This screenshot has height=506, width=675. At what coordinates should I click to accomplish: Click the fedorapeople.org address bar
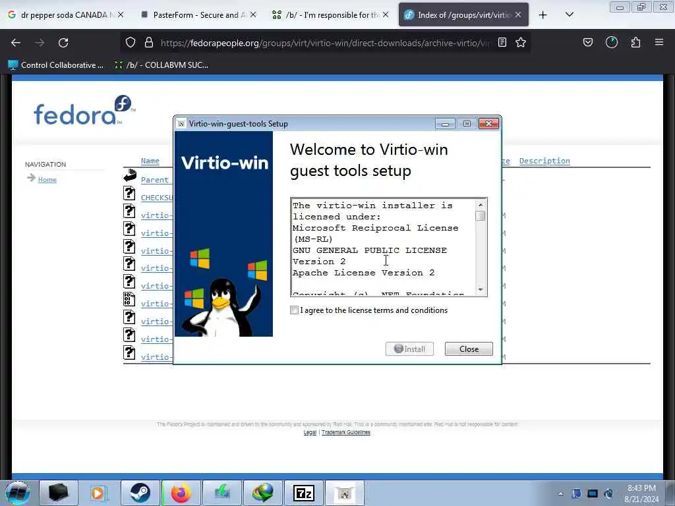[325, 43]
